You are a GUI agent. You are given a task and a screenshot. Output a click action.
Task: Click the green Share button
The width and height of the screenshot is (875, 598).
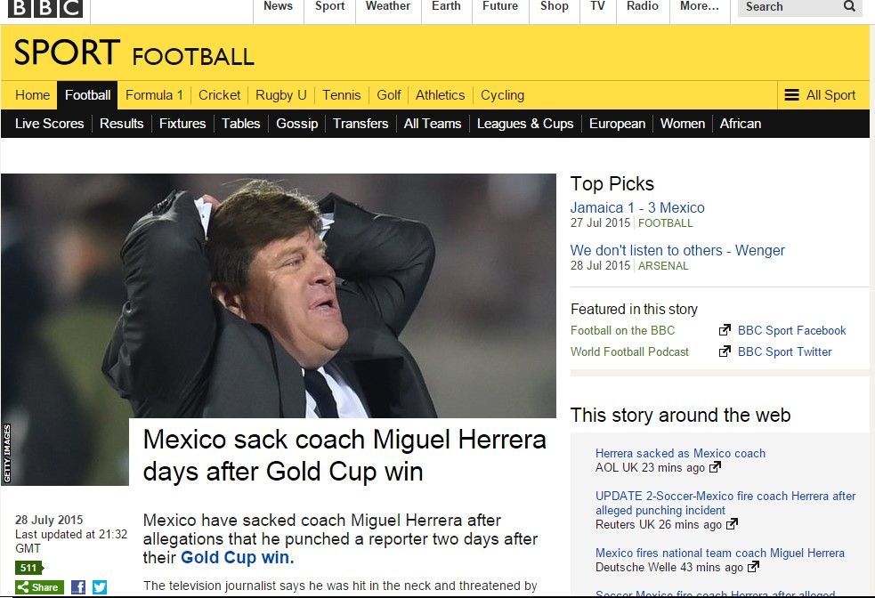click(39, 587)
